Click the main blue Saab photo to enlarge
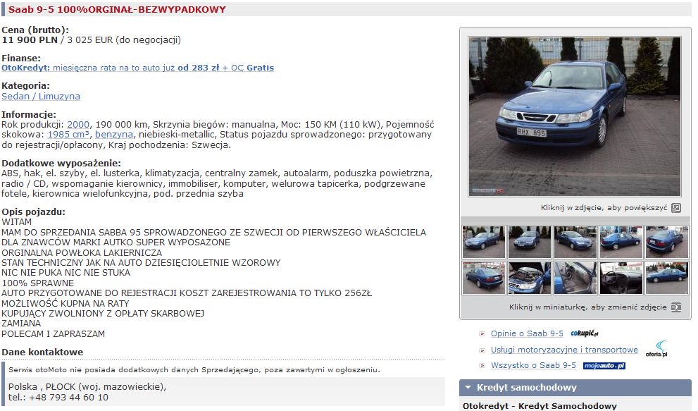The height and width of the screenshot is (411, 698). click(574, 116)
